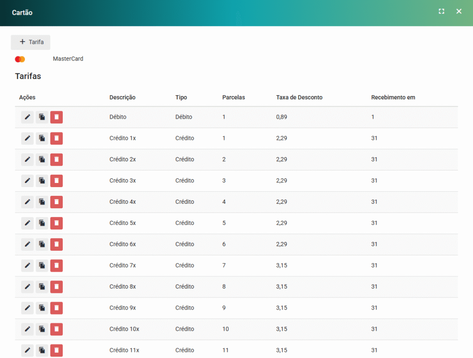
Task: Copy the Crédito 10x tariff
Action: (x=42, y=329)
